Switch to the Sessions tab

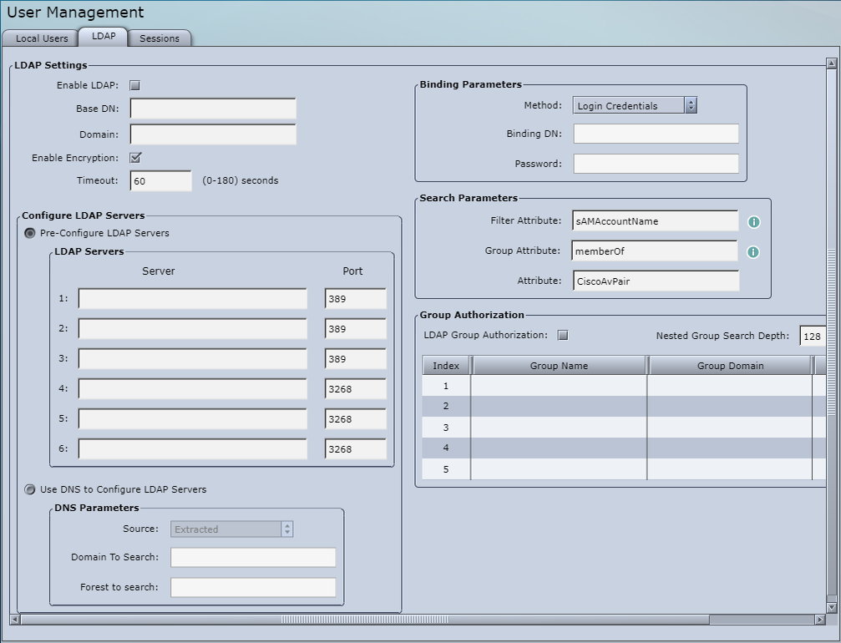(x=159, y=38)
